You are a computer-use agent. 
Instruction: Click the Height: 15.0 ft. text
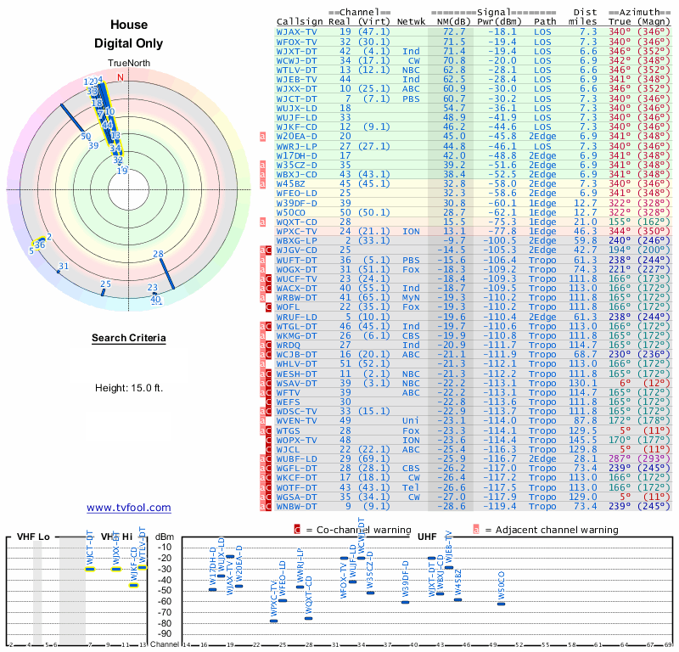[x=129, y=388]
